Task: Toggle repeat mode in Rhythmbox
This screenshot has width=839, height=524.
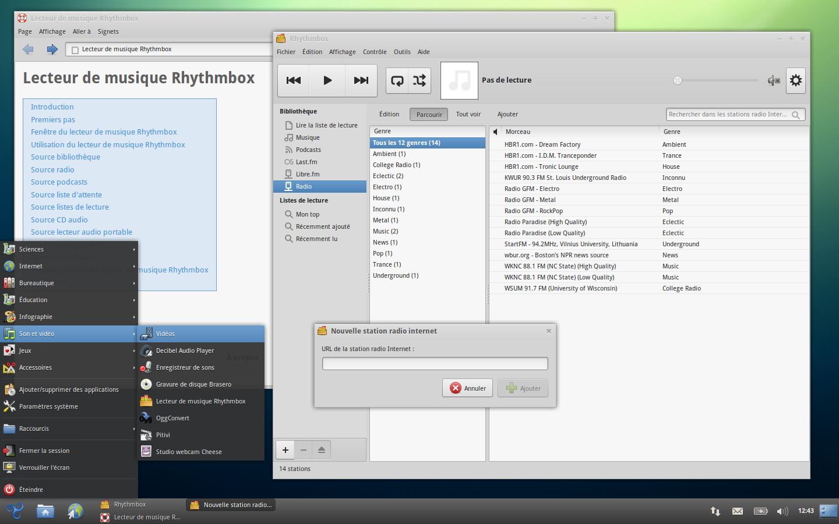Action: tap(397, 80)
